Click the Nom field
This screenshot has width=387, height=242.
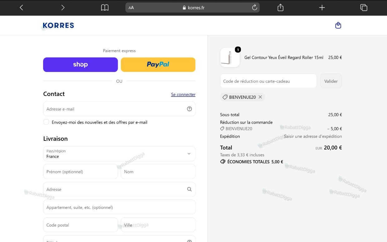158,172
